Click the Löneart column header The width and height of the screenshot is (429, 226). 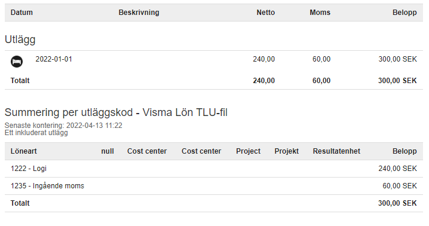click(x=23, y=151)
